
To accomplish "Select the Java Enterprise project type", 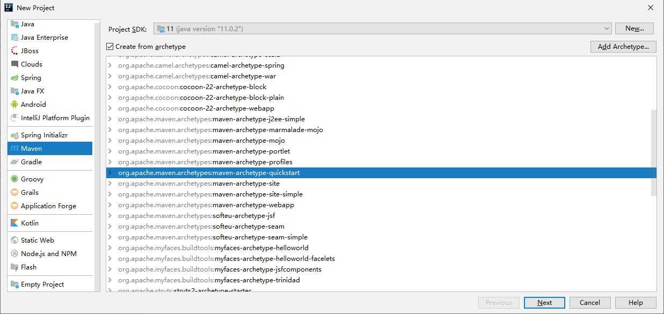I will (x=50, y=38).
